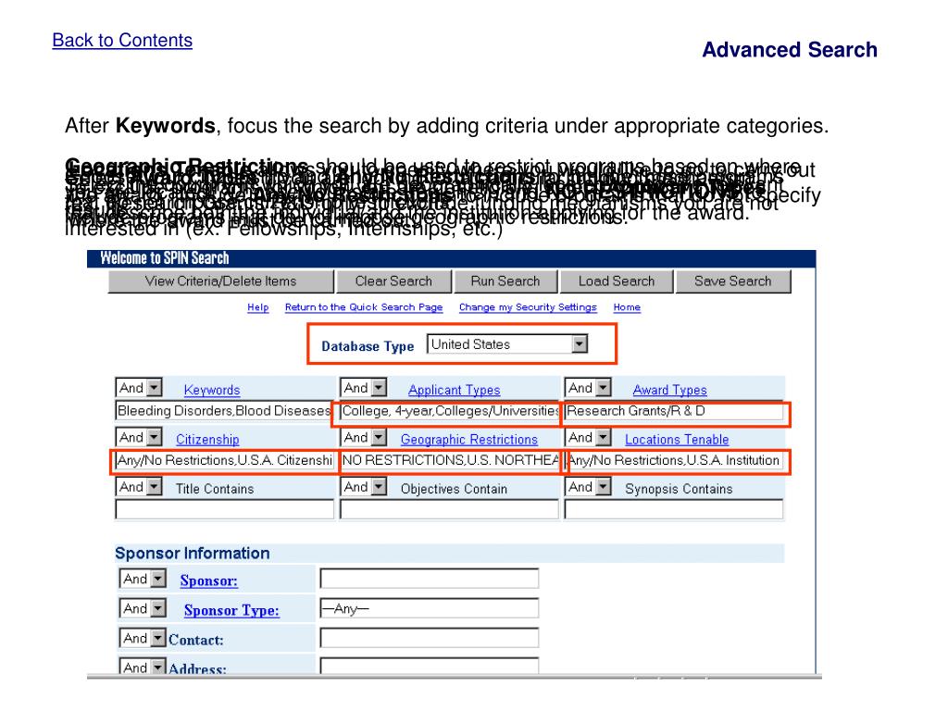Open the And dropdown beside Citizenship
This screenshot has width=948, height=711.
click(x=139, y=437)
